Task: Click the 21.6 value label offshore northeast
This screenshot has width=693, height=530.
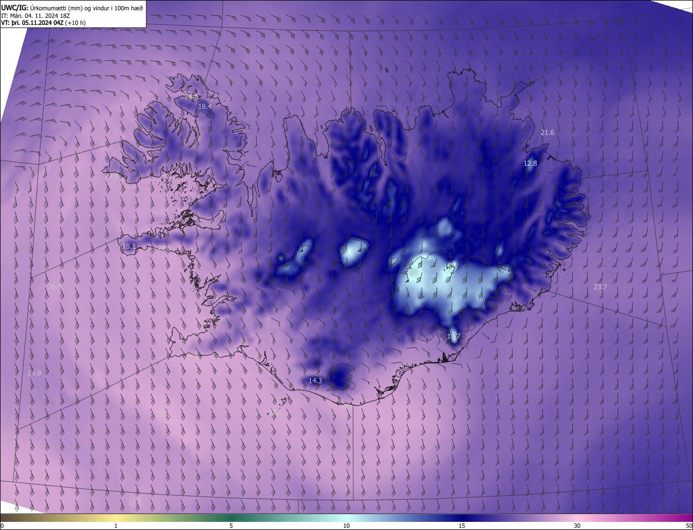Action: pyautogui.click(x=547, y=133)
